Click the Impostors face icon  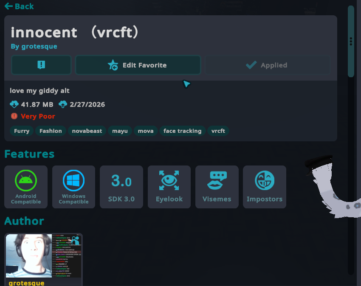click(265, 180)
